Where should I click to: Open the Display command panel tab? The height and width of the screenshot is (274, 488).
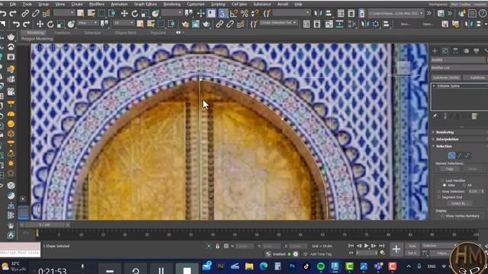click(x=476, y=51)
